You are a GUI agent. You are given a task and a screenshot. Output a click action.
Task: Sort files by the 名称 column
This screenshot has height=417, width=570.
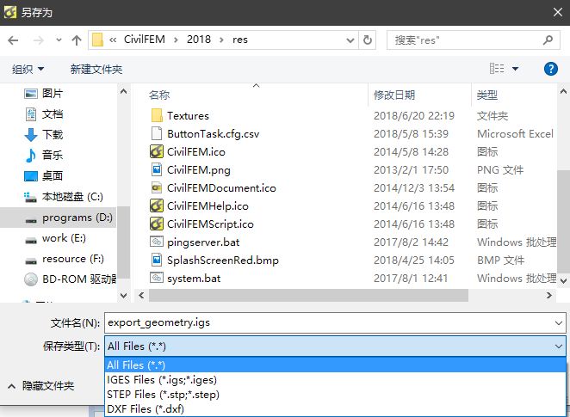pyautogui.click(x=159, y=95)
